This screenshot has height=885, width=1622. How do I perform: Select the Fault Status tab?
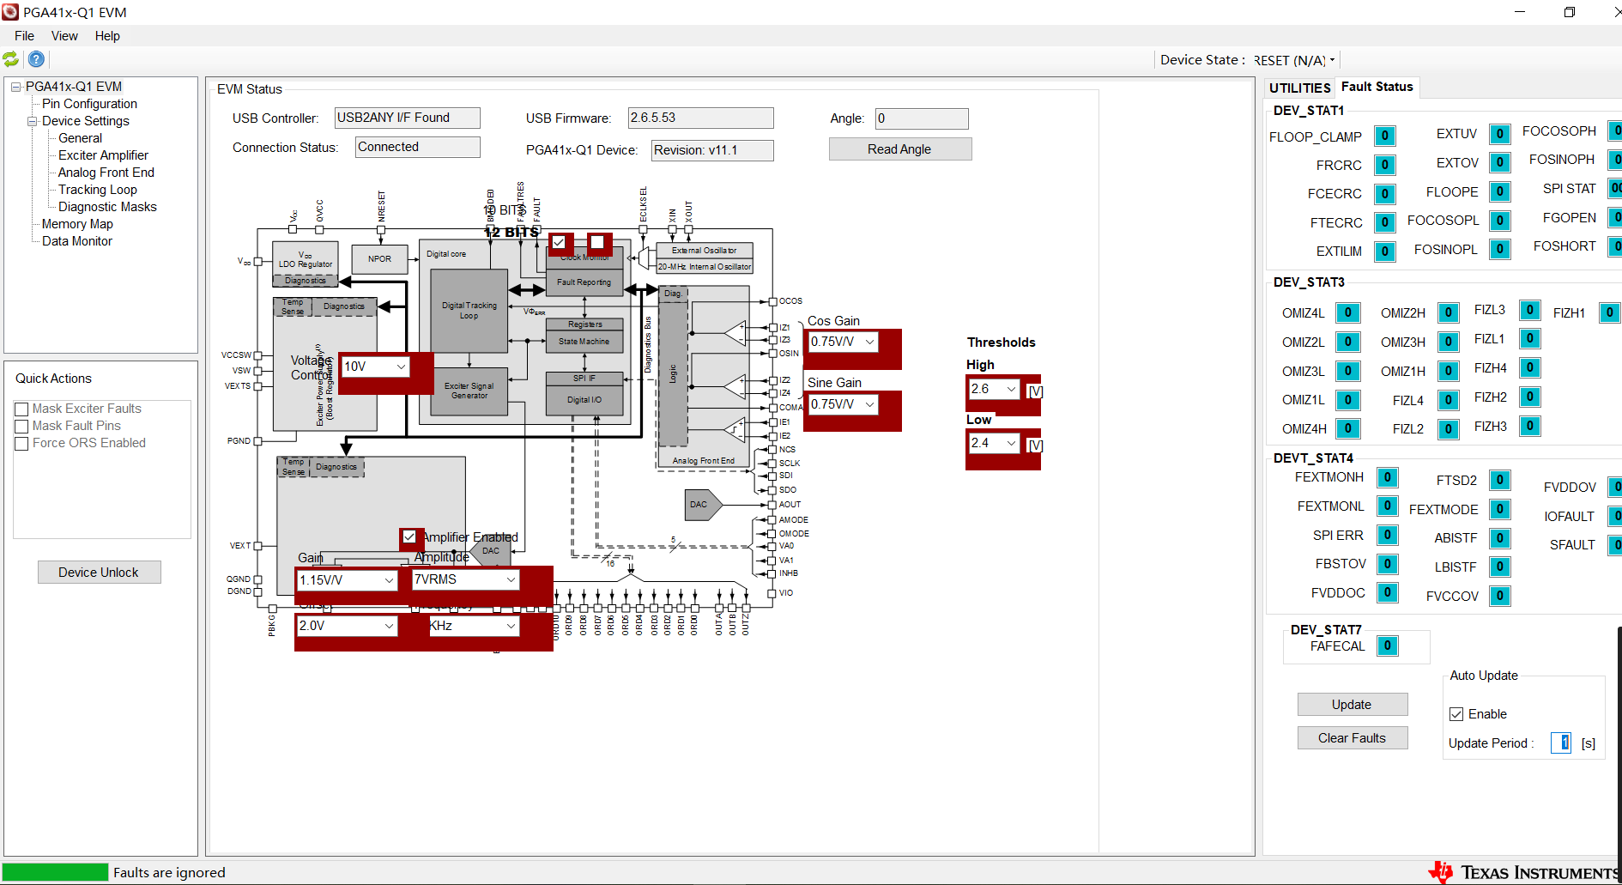click(1377, 87)
